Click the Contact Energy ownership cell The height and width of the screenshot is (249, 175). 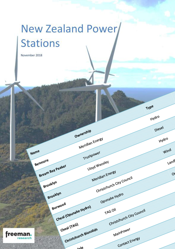coord(129,242)
